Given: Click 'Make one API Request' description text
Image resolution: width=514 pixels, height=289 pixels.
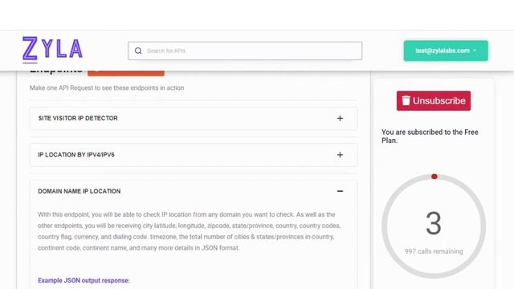Looking at the screenshot, I should 107,88.
